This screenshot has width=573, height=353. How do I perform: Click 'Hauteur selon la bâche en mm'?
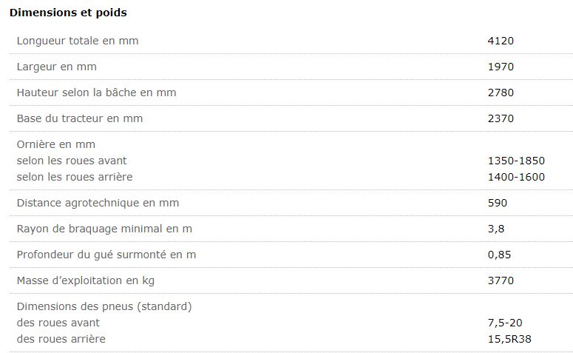[x=97, y=93]
